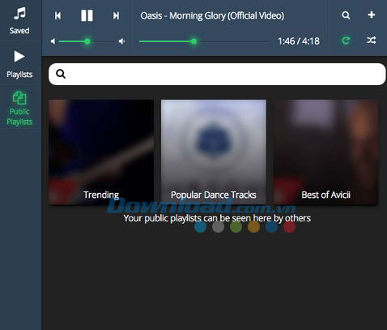The height and width of the screenshot is (330, 387).
Task: Open the Playlists section
Action: (19, 64)
